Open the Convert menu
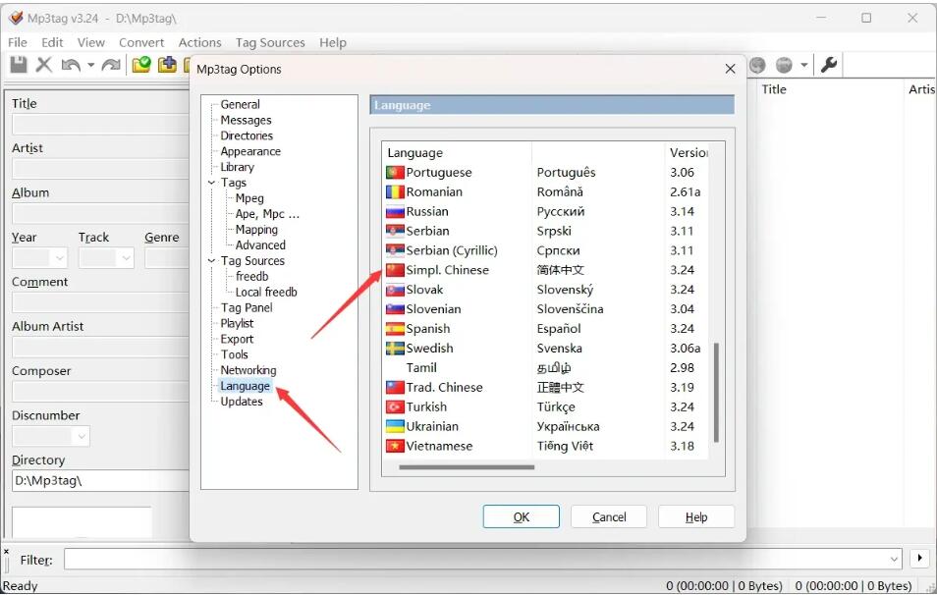 [141, 42]
